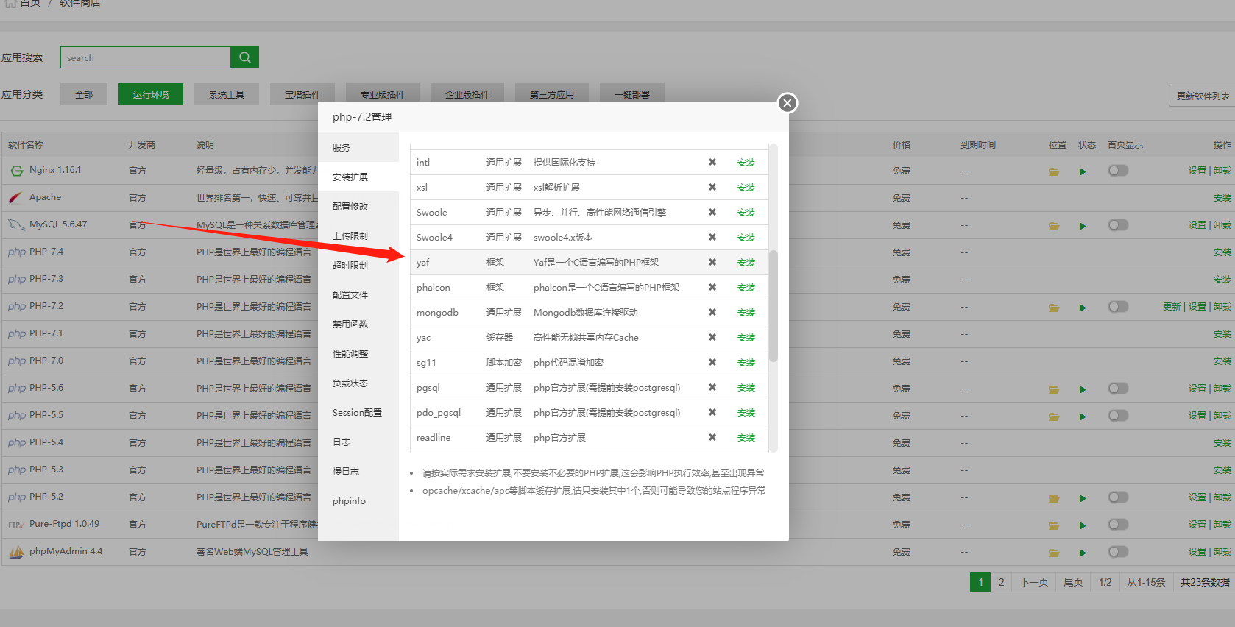Click the play status icon for phpMyAdmin
Screen dimensions: 1235x627
coord(1083,553)
